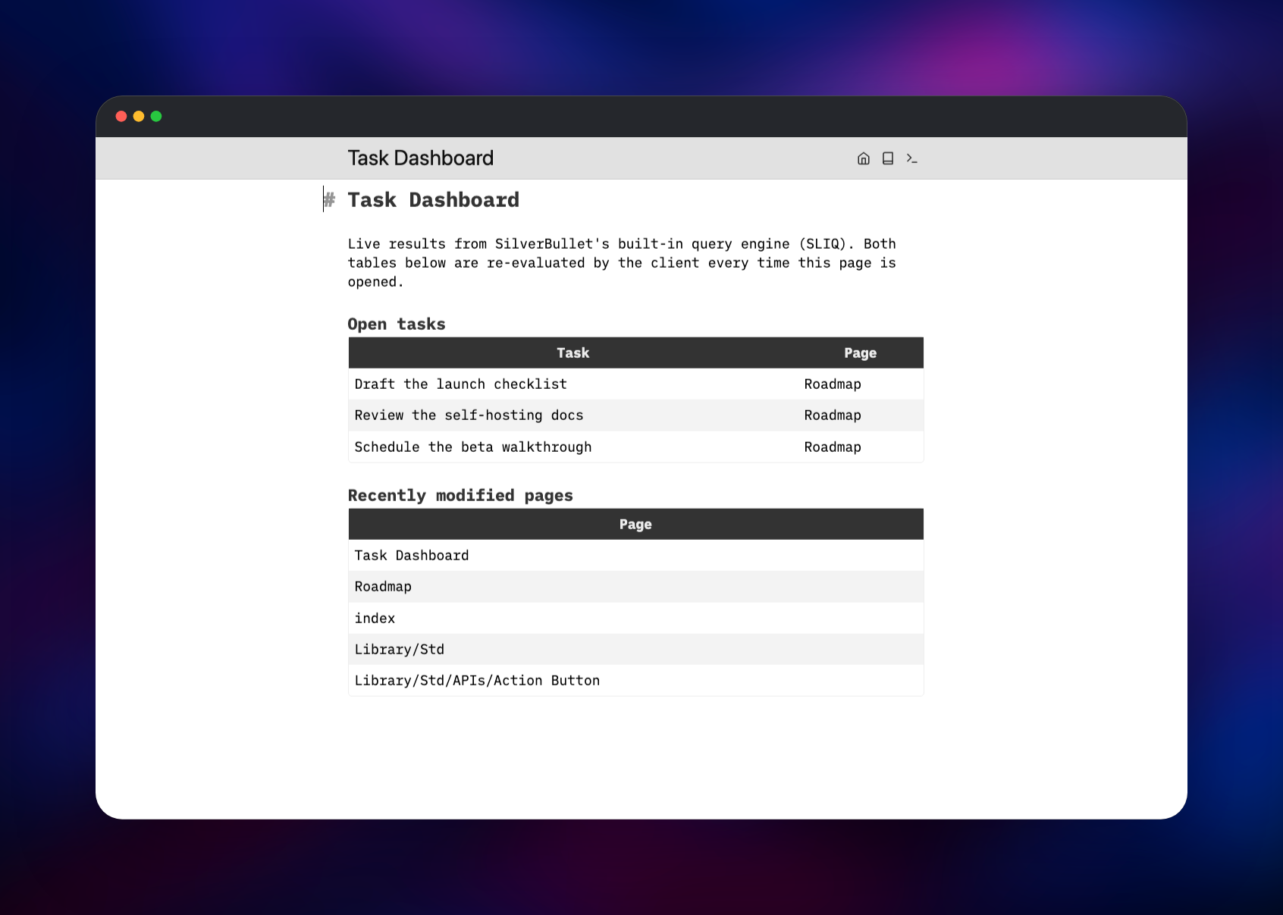Select 'Schedule the beta walkthrough' task
Screen dimensions: 1283x915
[x=472, y=447]
